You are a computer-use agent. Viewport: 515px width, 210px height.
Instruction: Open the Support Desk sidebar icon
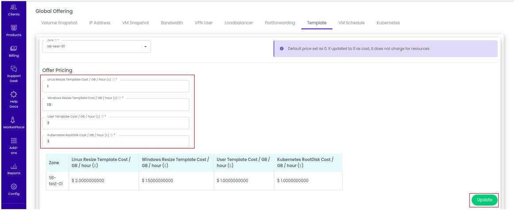[13, 69]
